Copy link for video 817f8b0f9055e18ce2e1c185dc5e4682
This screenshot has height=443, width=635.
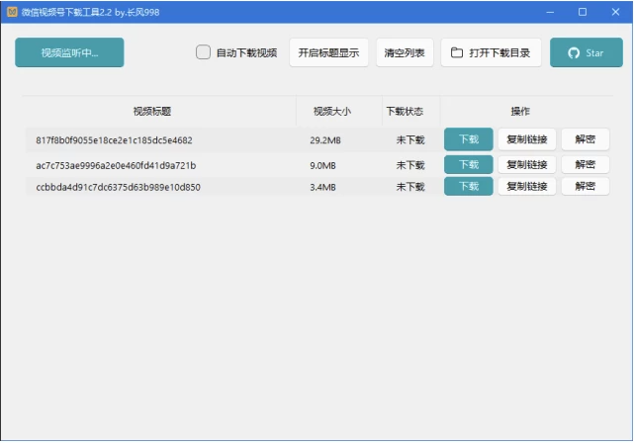526,139
